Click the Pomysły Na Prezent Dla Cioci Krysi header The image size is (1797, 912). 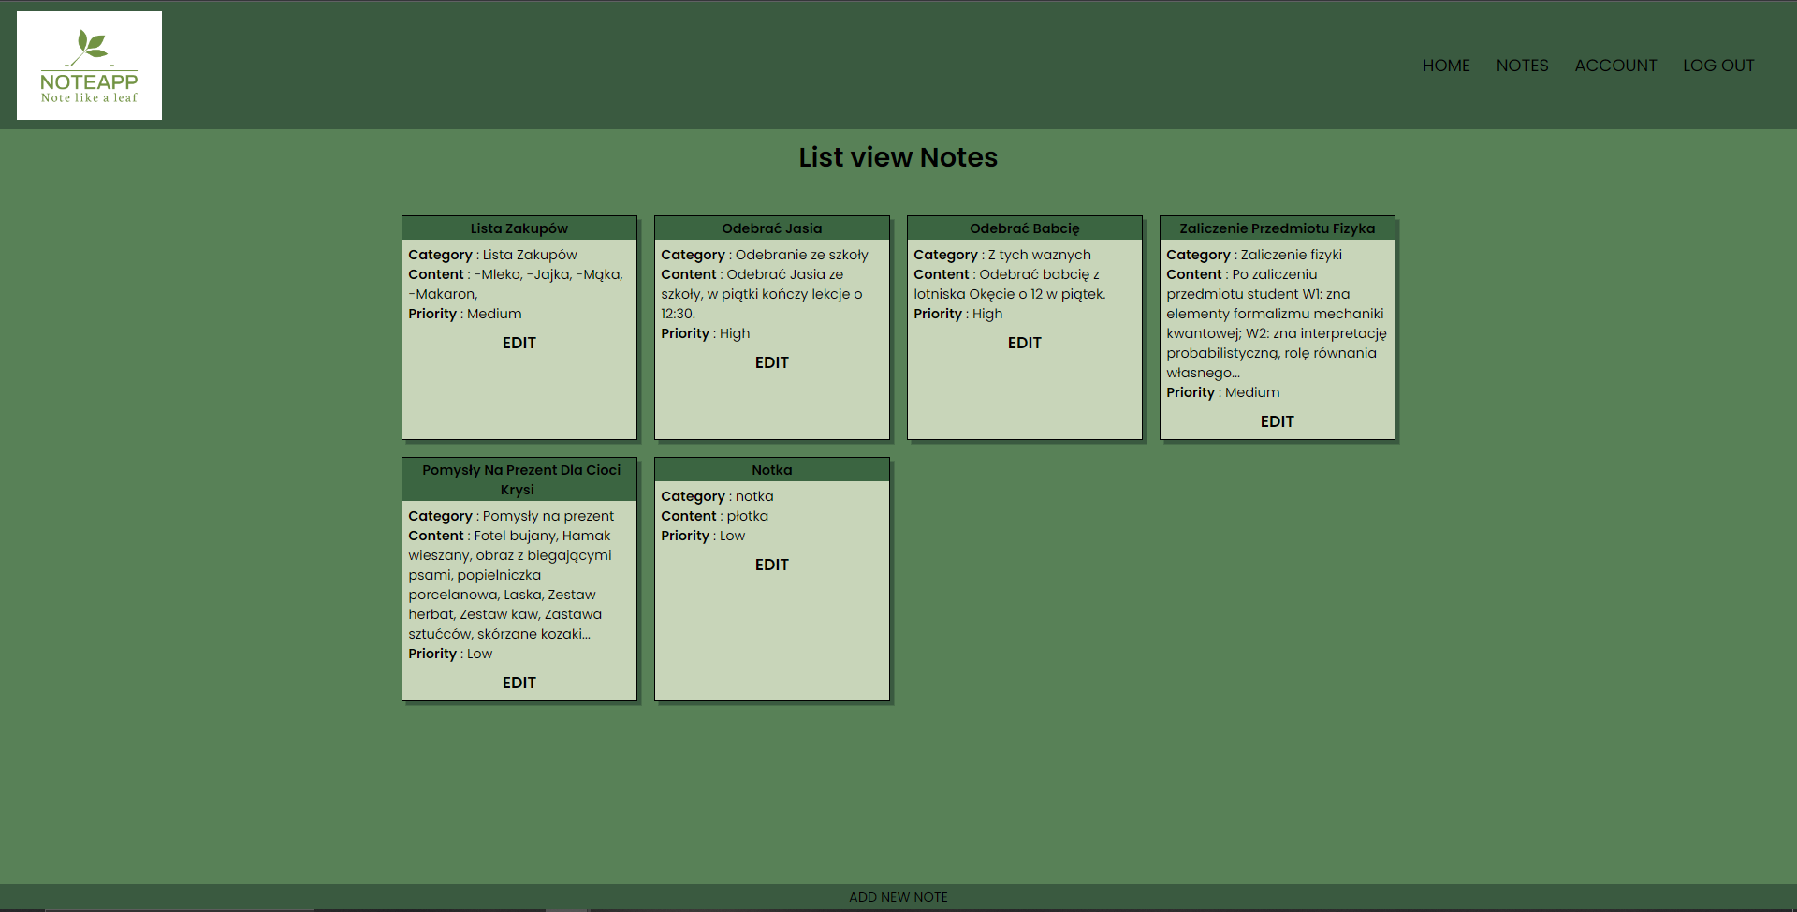pyautogui.click(x=519, y=479)
